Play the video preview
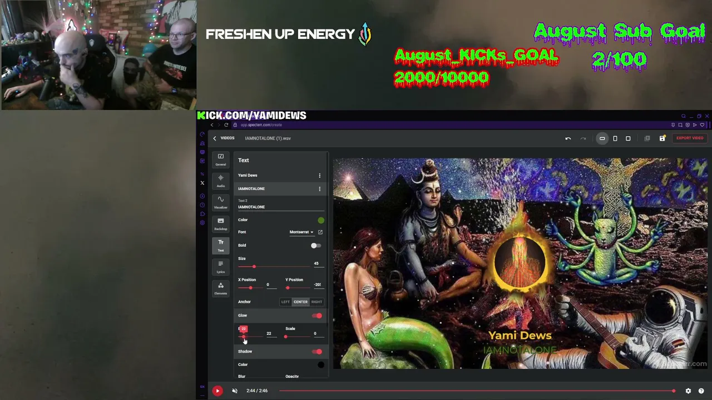The width and height of the screenshot is (712, 400). point(217,391)
